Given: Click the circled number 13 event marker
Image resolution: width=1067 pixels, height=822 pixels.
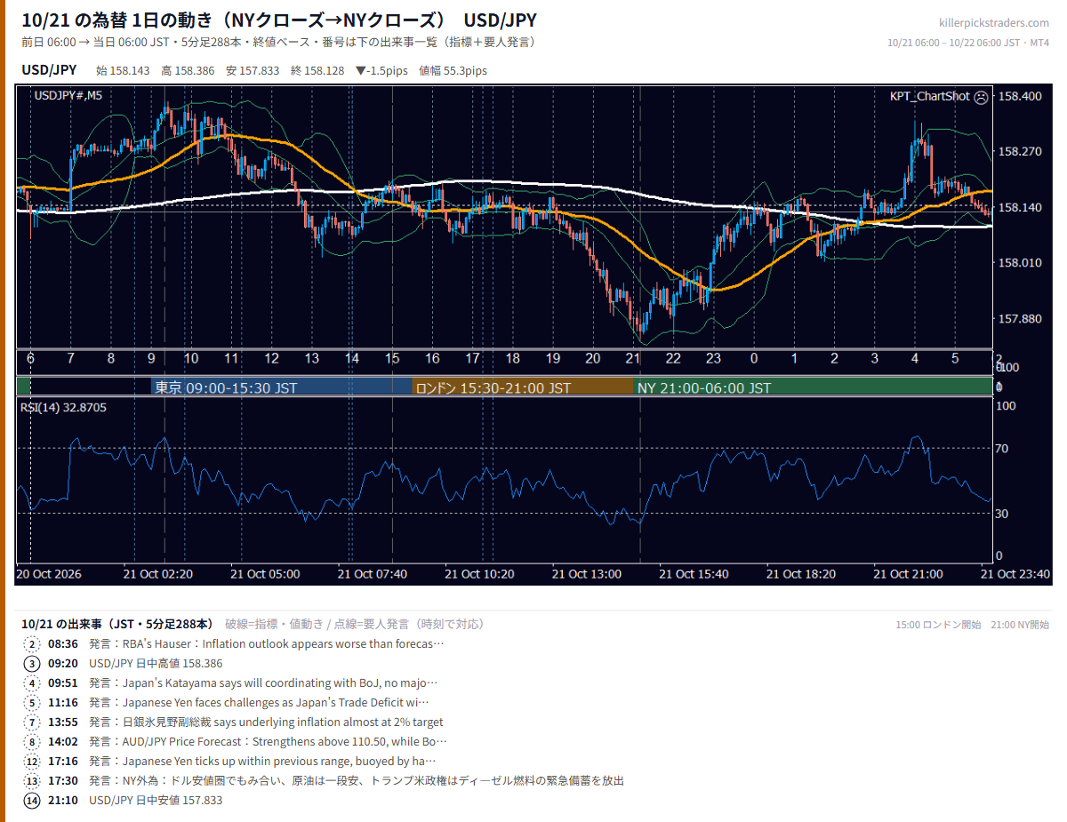Looking at the screenshot, I should 33,781.
